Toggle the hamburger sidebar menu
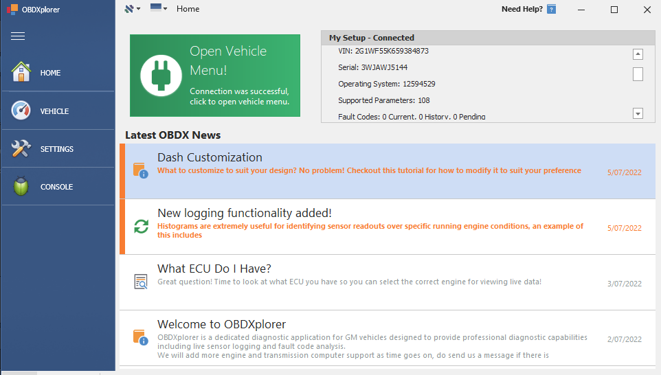 click(x=18, y=36)
